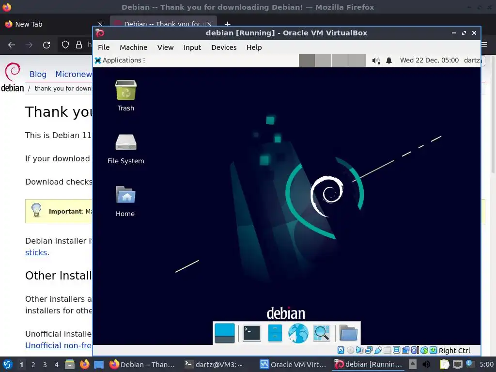
Task: Open folder icon at right of dock
Action: 348,333
